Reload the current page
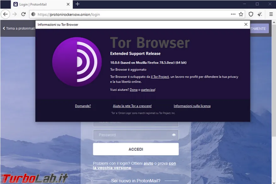The height and width of the screenshot is (184, 276). coord(23,14)
